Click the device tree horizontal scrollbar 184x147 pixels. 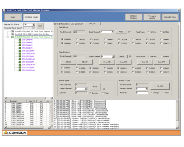(28, 98)
